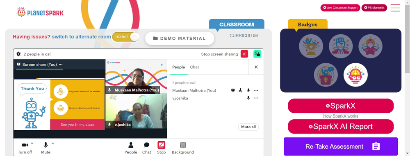Click the person role icon beside Muskaan Malhotra
Image resolution: width=410 pixels, height=156 pixels.
point(241,90)
